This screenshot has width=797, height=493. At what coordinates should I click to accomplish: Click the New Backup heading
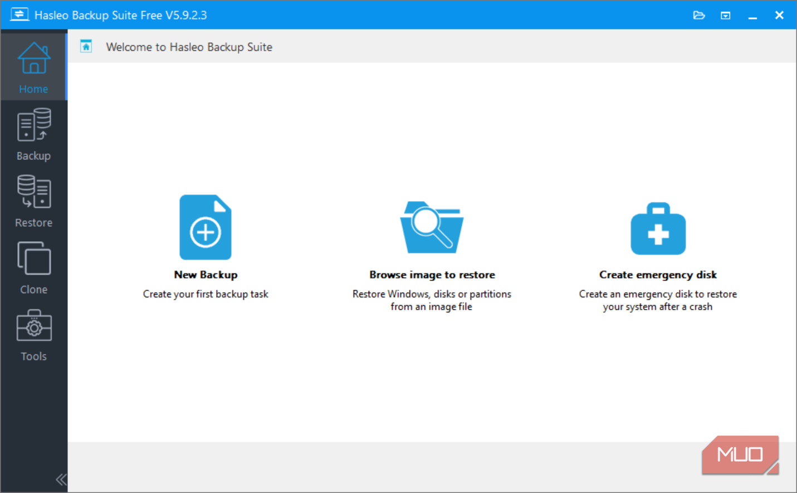pos(206,275)
